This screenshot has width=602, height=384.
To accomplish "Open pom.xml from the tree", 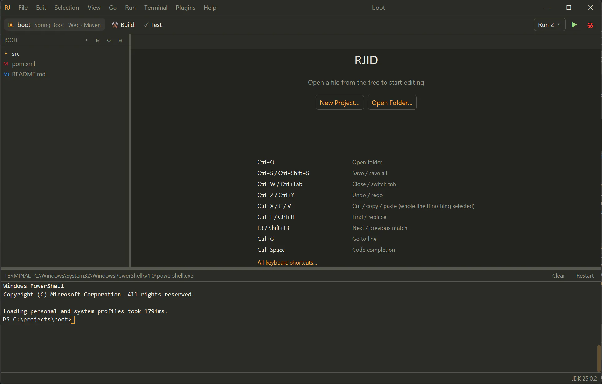I will (x=23, y=64).
